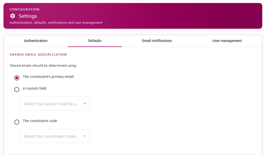Click 'The constituent code' label text
Screen dimensions: 265x156
click(40, 121)
